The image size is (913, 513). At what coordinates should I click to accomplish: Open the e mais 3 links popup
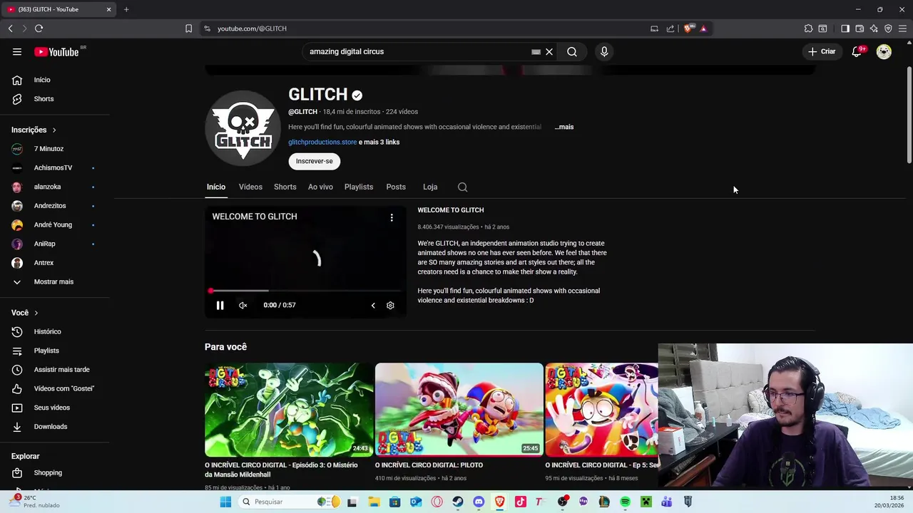pyautogui.click(x=379, y=142)
